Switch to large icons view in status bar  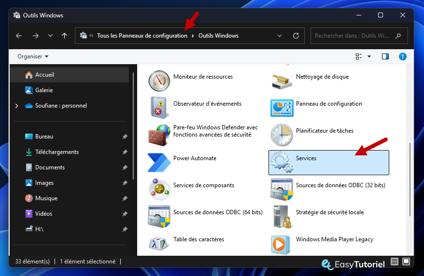point(406,262)
